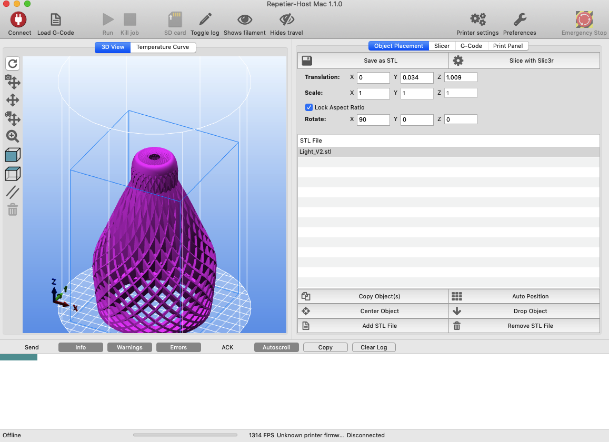Screen dimensions: 609x442
Task: Click the Toggle log pencil icon
Action: click(205, 19)
